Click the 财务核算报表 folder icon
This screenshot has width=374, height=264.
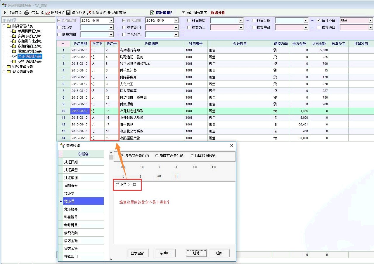point(9,67)
